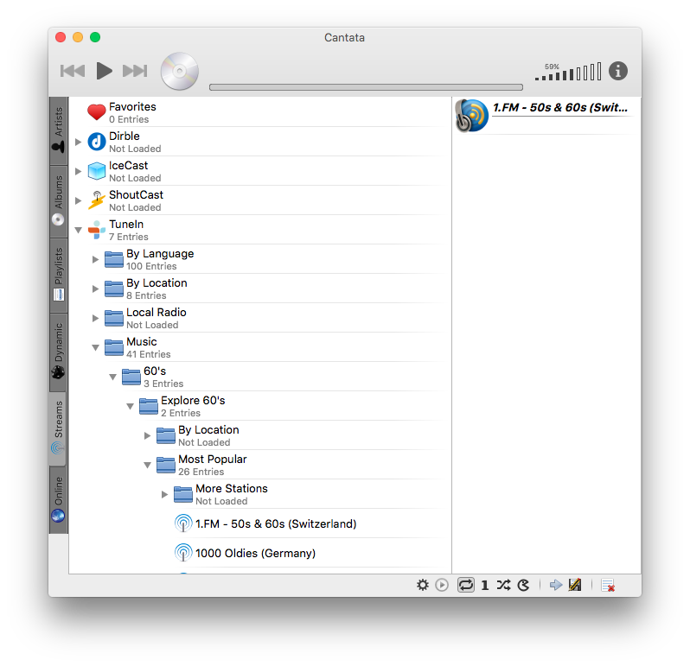Click the ShoutCast provider icon
690x666 pixels.
(96, 200)
